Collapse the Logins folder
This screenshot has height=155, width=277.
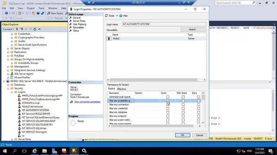tap(12, 92)
